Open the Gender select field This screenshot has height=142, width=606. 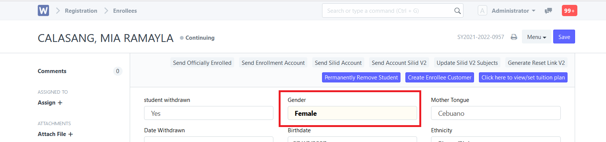pos(352,113)
